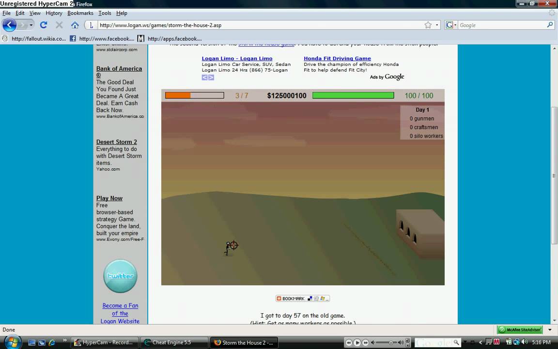The height and width of the screenshot is (349, 558).
Task: Bookmark this page with the star icon
Action: pyautogui.click(x=428, y=25)
